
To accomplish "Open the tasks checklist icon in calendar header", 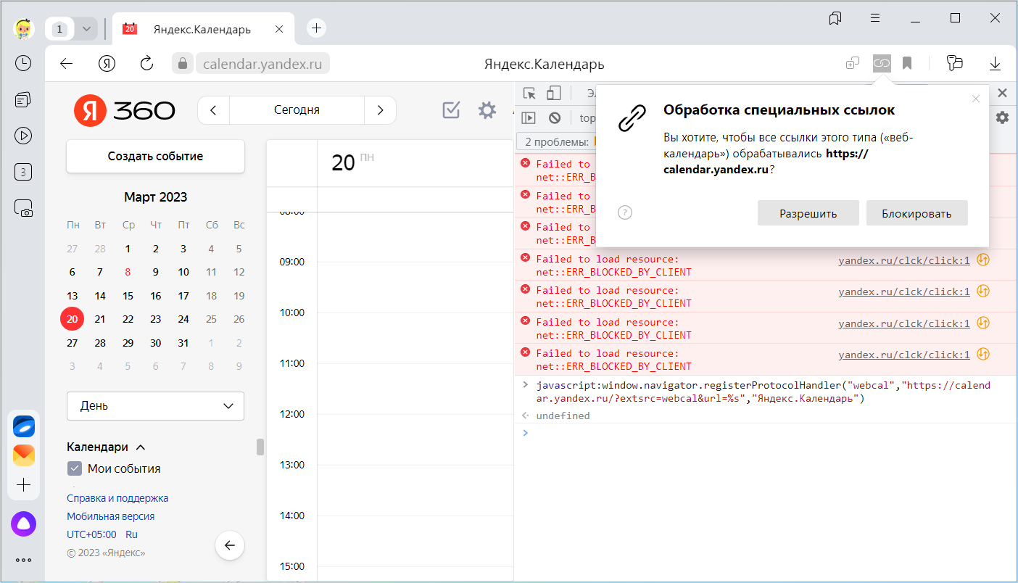I will tap(451, 110).
